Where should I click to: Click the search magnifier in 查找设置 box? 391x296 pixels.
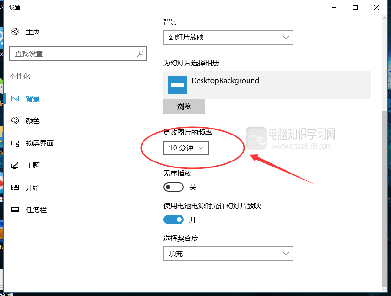[140, 53]
